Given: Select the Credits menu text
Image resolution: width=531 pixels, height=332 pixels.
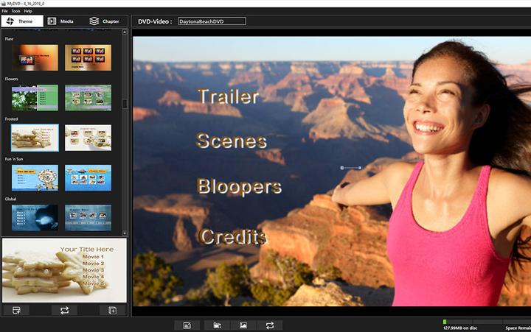Looking at the screenshot, I should (232, 236).
